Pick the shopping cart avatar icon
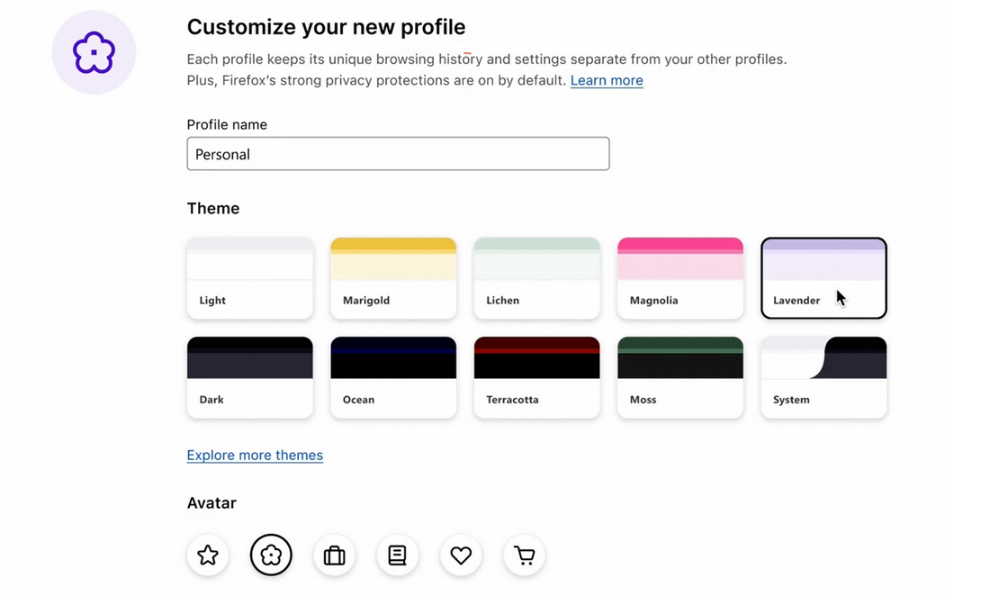 [x=524, y=555]
